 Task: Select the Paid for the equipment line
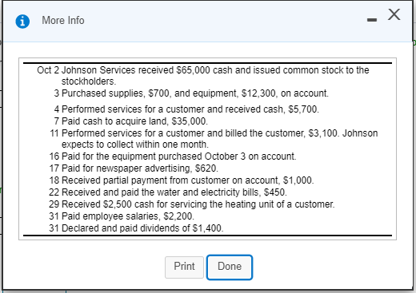tap(173, 156)
